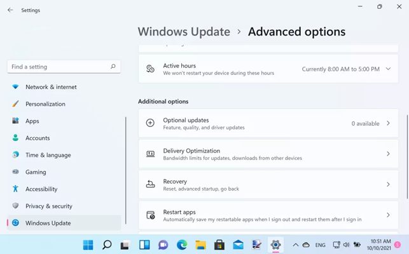The image size is (409, 254).
Task: Click the Accessibility figure icon
Action: pyautogui.click(x=15, y=189)
